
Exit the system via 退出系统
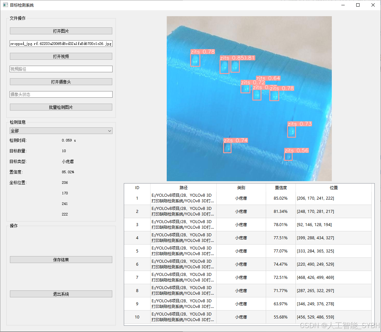tap(61, 294)
